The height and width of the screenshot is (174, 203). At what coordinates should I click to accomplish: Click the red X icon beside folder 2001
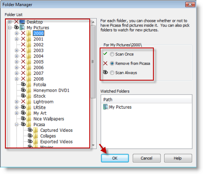[x=23, y=39]
